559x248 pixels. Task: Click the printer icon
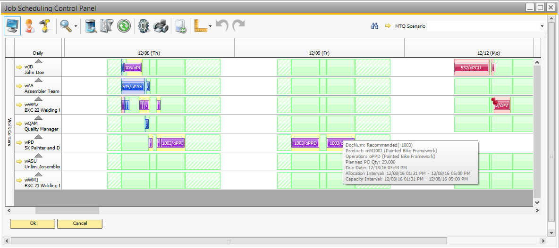(x=161, y=26)
